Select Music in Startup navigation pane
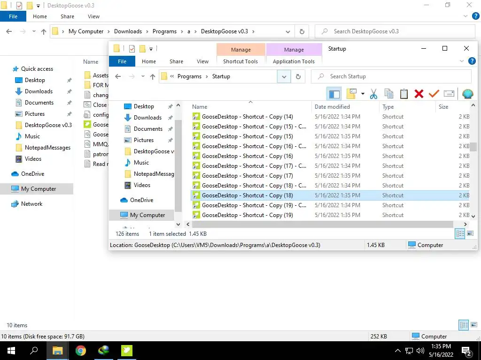Image resolution: width=481 pixels, height=360 pixels. pyautogui.click(x=141, y=163)
